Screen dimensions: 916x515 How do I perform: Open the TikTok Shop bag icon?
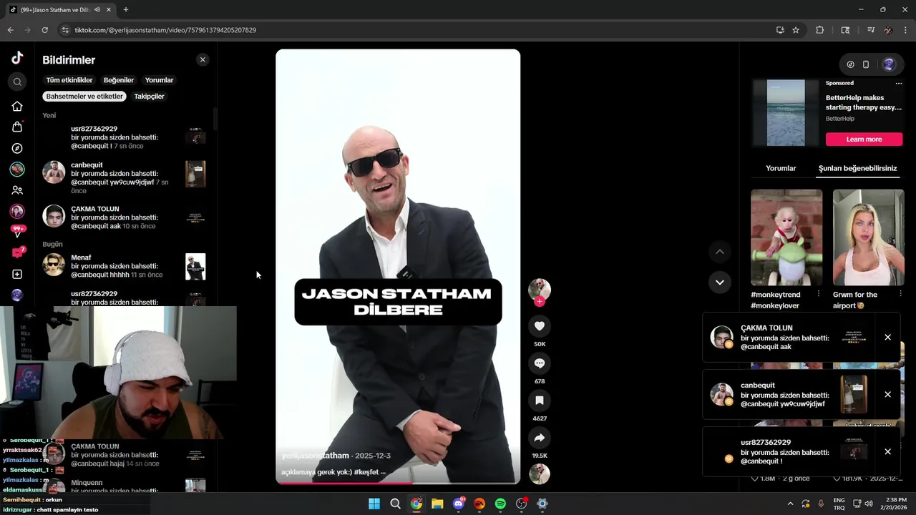17,127
